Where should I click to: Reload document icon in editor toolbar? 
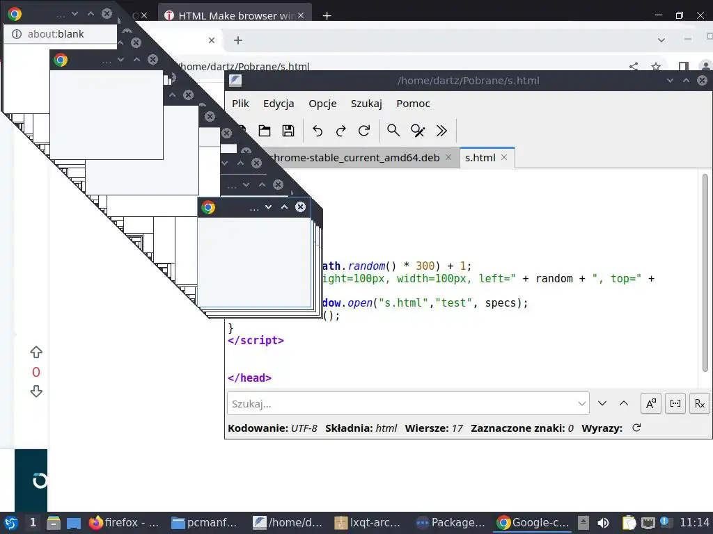(363, 131)
